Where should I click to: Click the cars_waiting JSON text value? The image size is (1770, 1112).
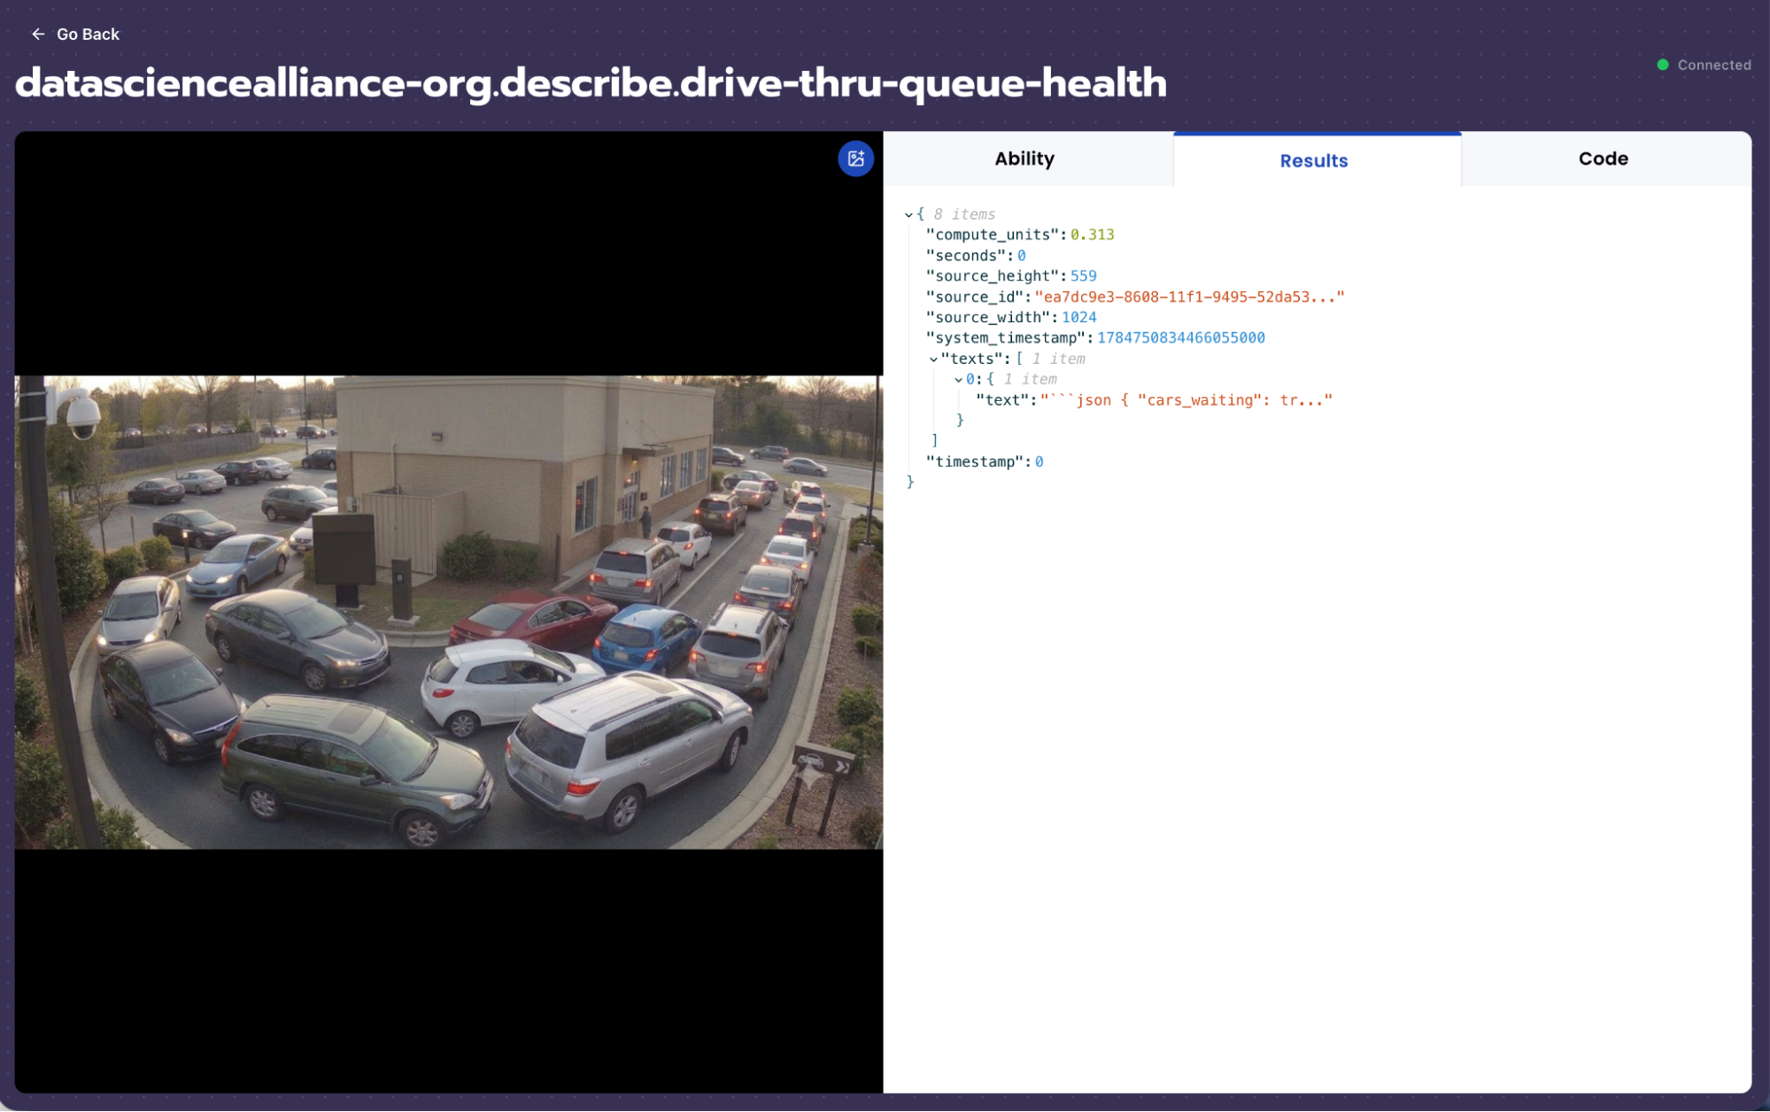[x=1186, y=400]
